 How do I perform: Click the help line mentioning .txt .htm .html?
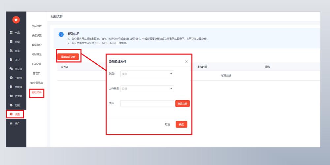98,43
